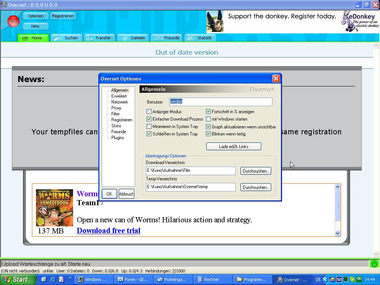Viewport: 380px width, 285px height.
Task: Click the ad panel scrollbar thumb
Action: point(338,206)
